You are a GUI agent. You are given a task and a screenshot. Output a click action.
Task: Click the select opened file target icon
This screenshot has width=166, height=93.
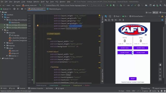(15, 9)
